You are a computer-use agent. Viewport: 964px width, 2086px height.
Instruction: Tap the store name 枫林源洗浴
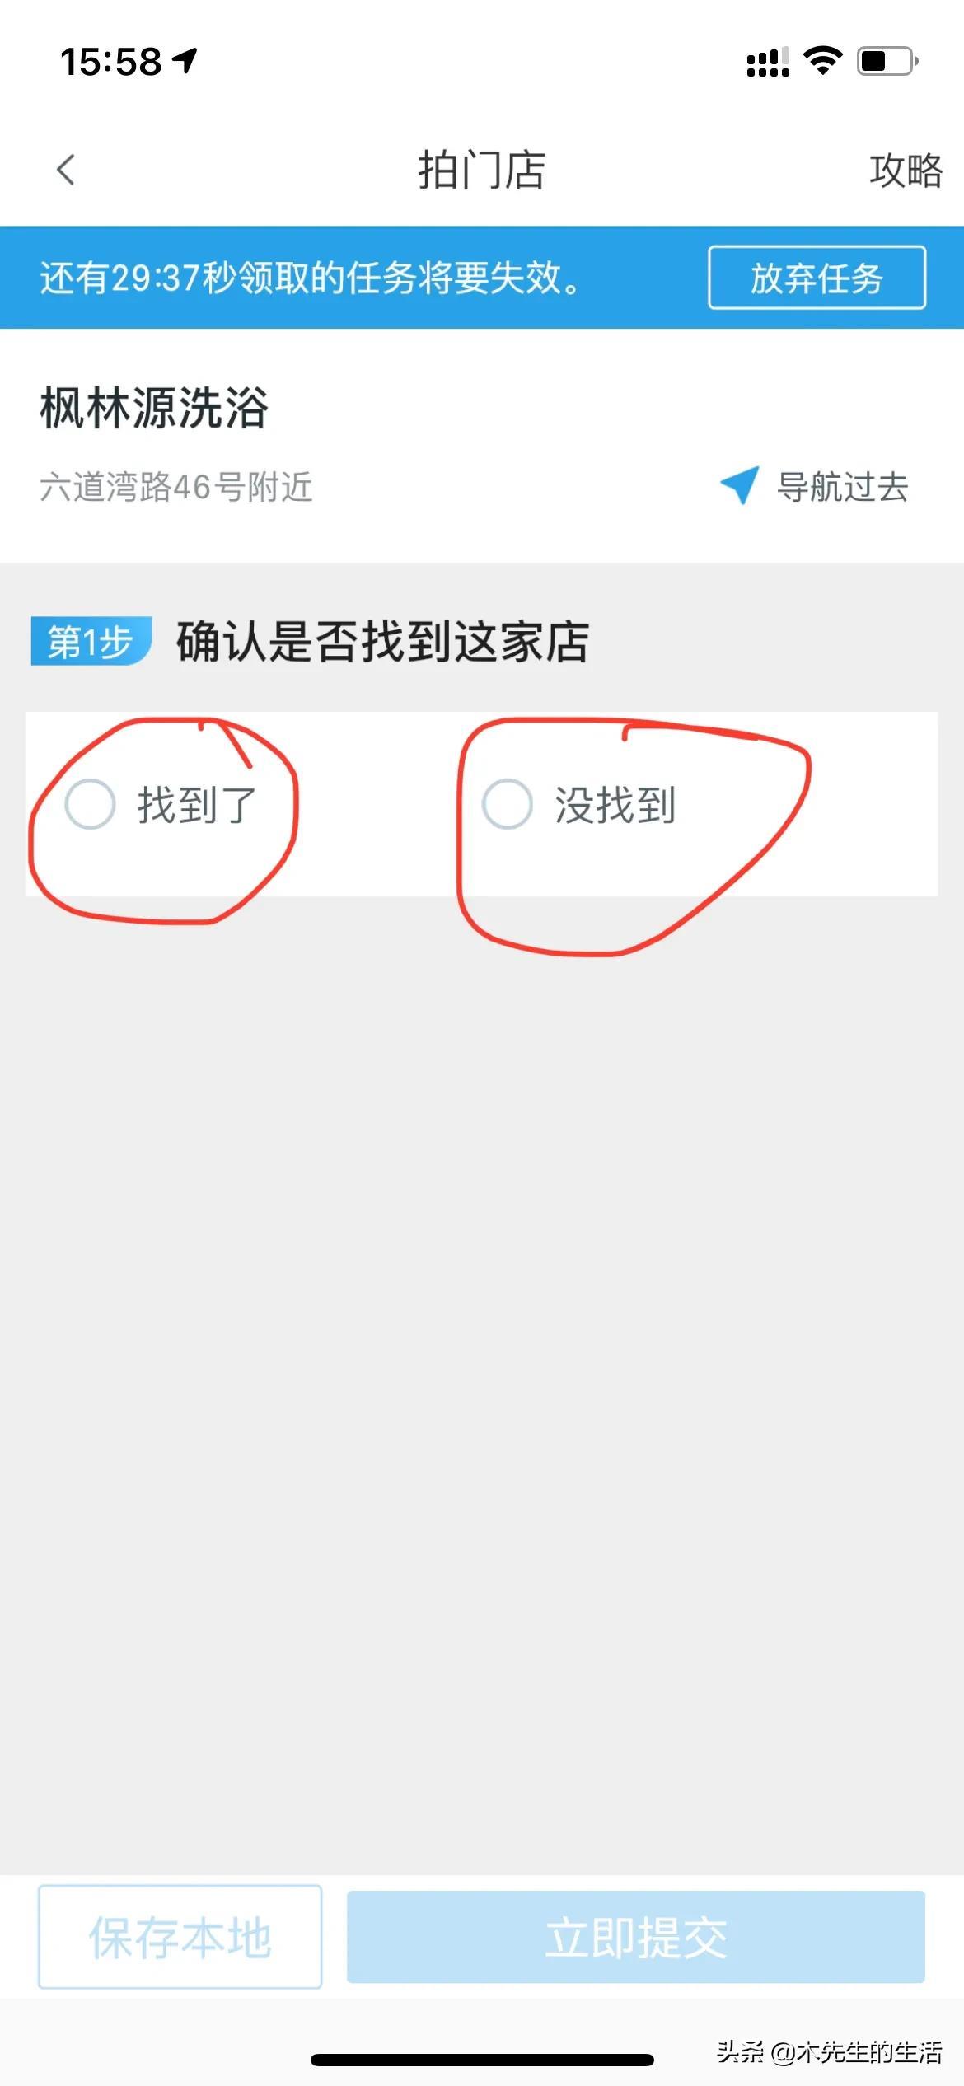click(x=154, y=408)
